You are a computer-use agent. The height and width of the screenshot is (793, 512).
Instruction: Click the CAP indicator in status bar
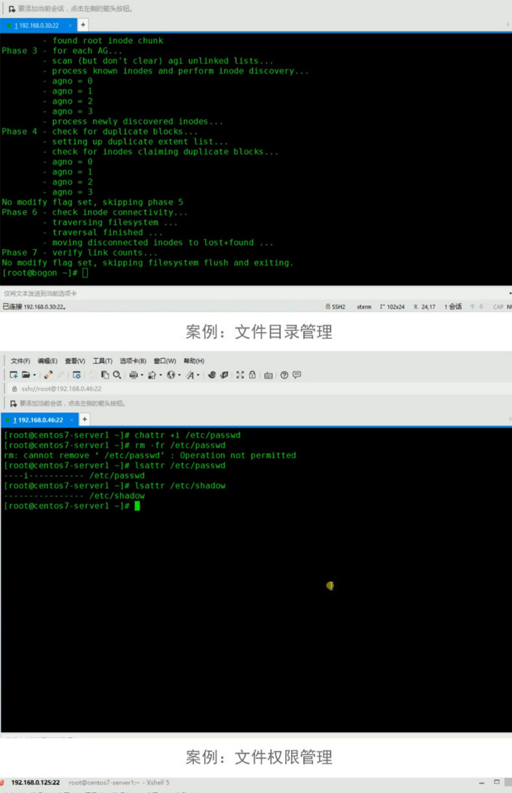[x=498, y=307]
